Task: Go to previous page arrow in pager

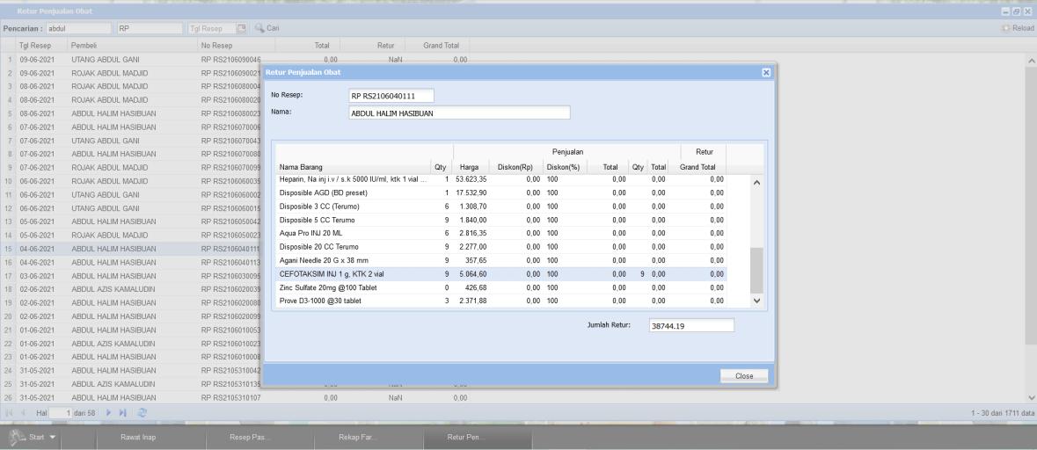Action: (24, 412)
